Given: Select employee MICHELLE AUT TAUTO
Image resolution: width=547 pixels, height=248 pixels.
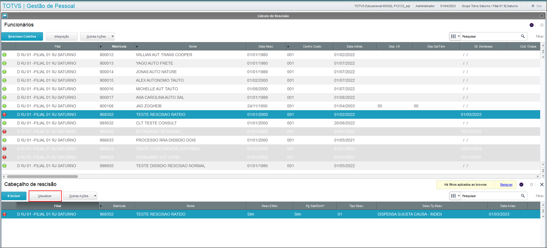Looking at the screenshot, I should click(271, 89).
